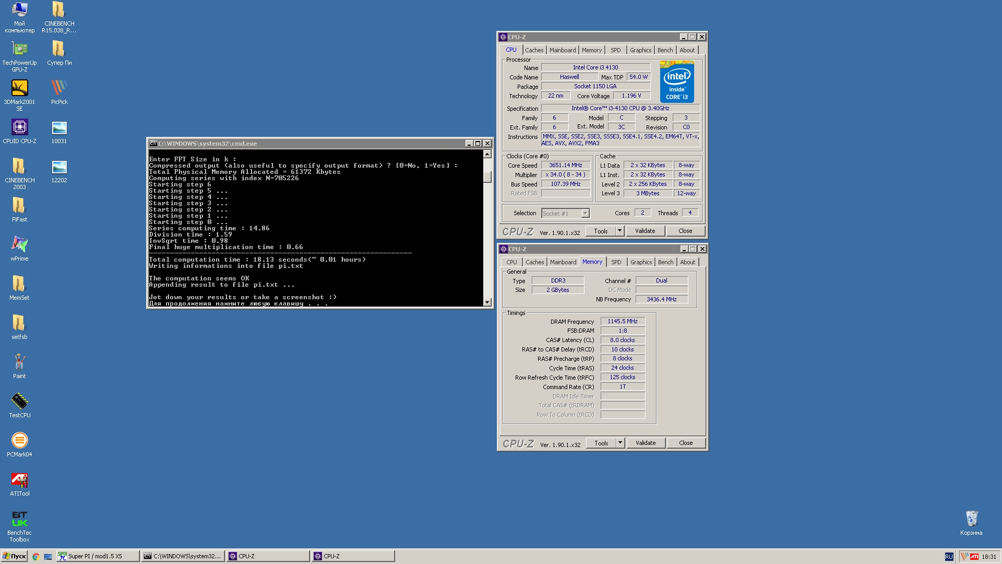The width and height of the screenshot is (1002, 564).
Task: Maximize the cmd.exe window
Action: click(478, 144)
